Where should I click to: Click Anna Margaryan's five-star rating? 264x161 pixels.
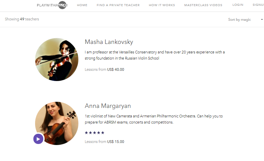point(94,133)
